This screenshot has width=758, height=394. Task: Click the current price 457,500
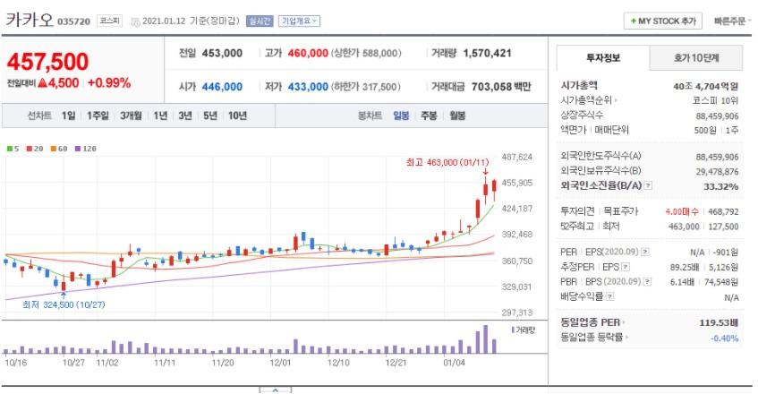coord(47,62)
